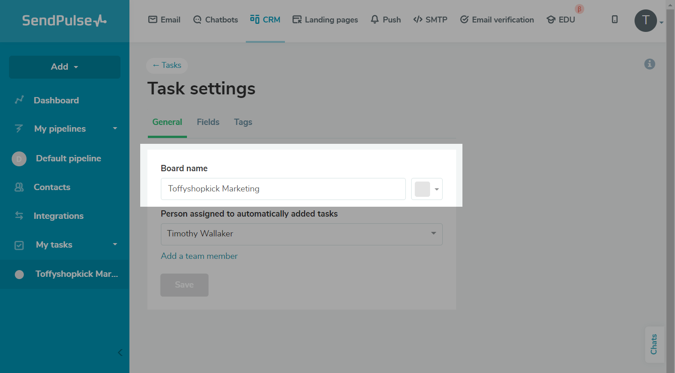This screenshot has width=675, height=373.
Task: Expand the My pipelines section
Action: pyautogui.click(x=115, y=129)
